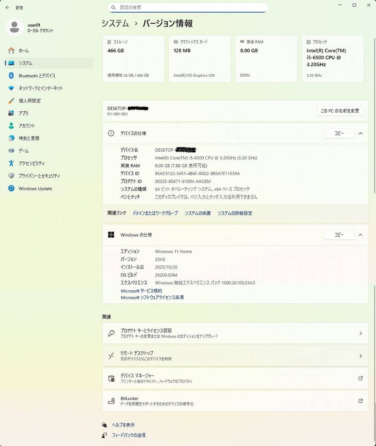Click the Windows Update refresh icon
The width and height of the screenshot is (376, 446).
11,188
